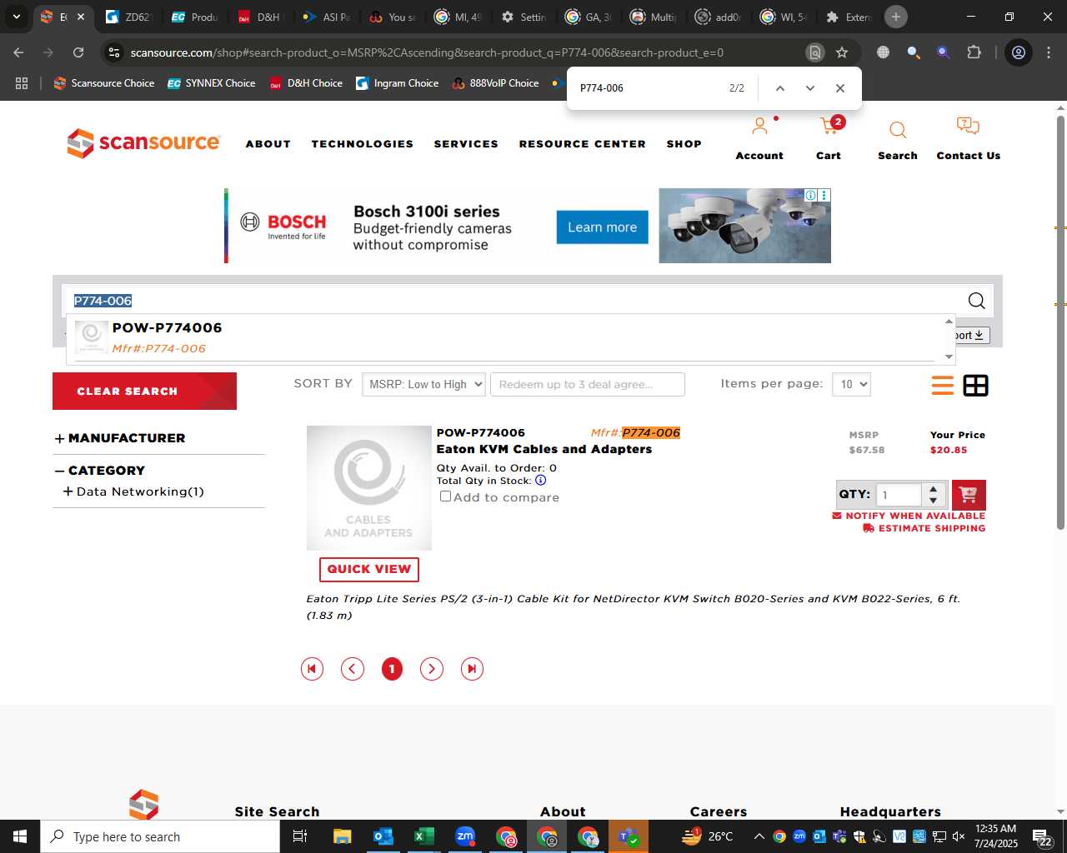Click Learn more on Bosch ad
The image size is (1067, 853).
tap(602, 227)
